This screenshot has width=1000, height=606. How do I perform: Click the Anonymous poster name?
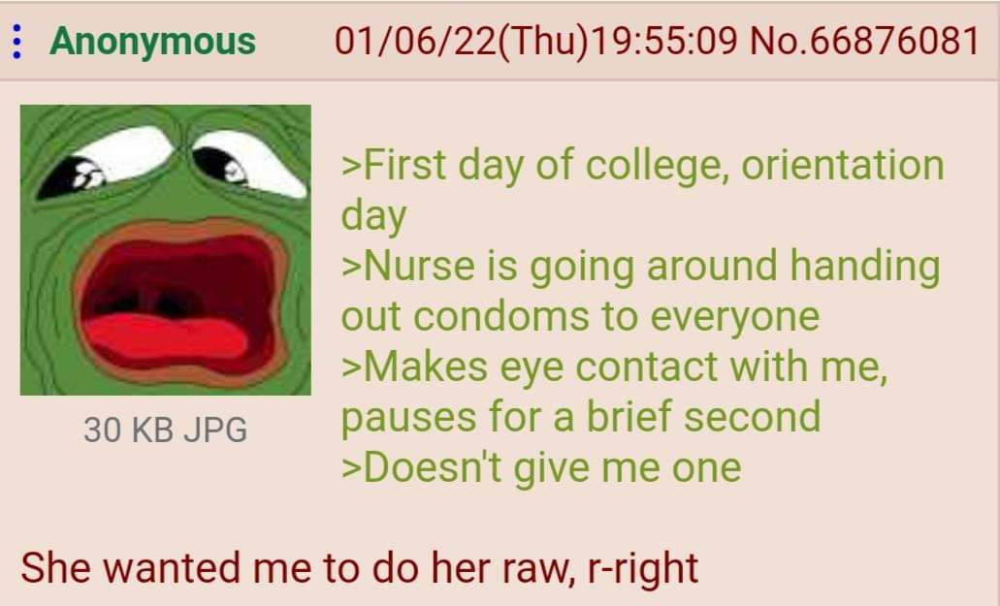click(152, 42)
